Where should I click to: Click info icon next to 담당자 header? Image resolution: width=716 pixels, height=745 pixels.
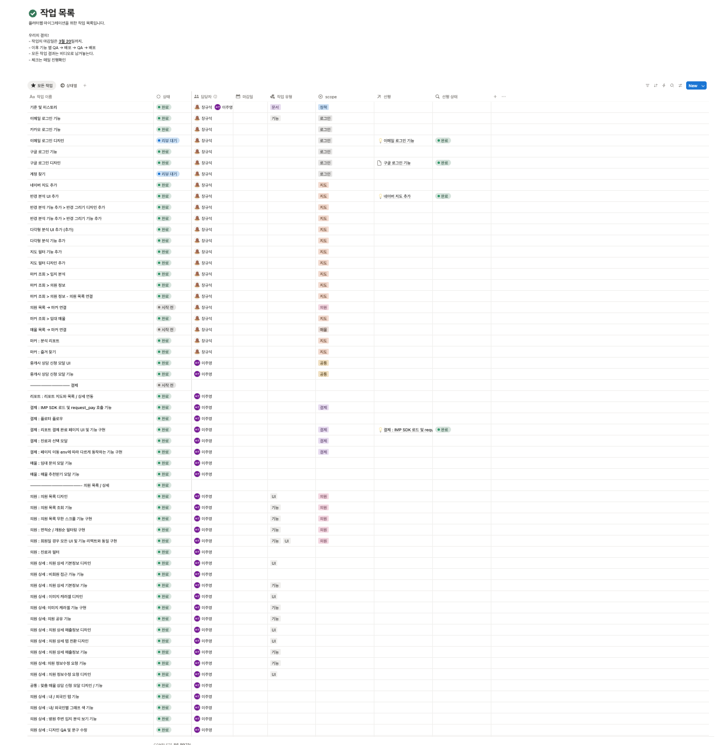click(215, 97)
